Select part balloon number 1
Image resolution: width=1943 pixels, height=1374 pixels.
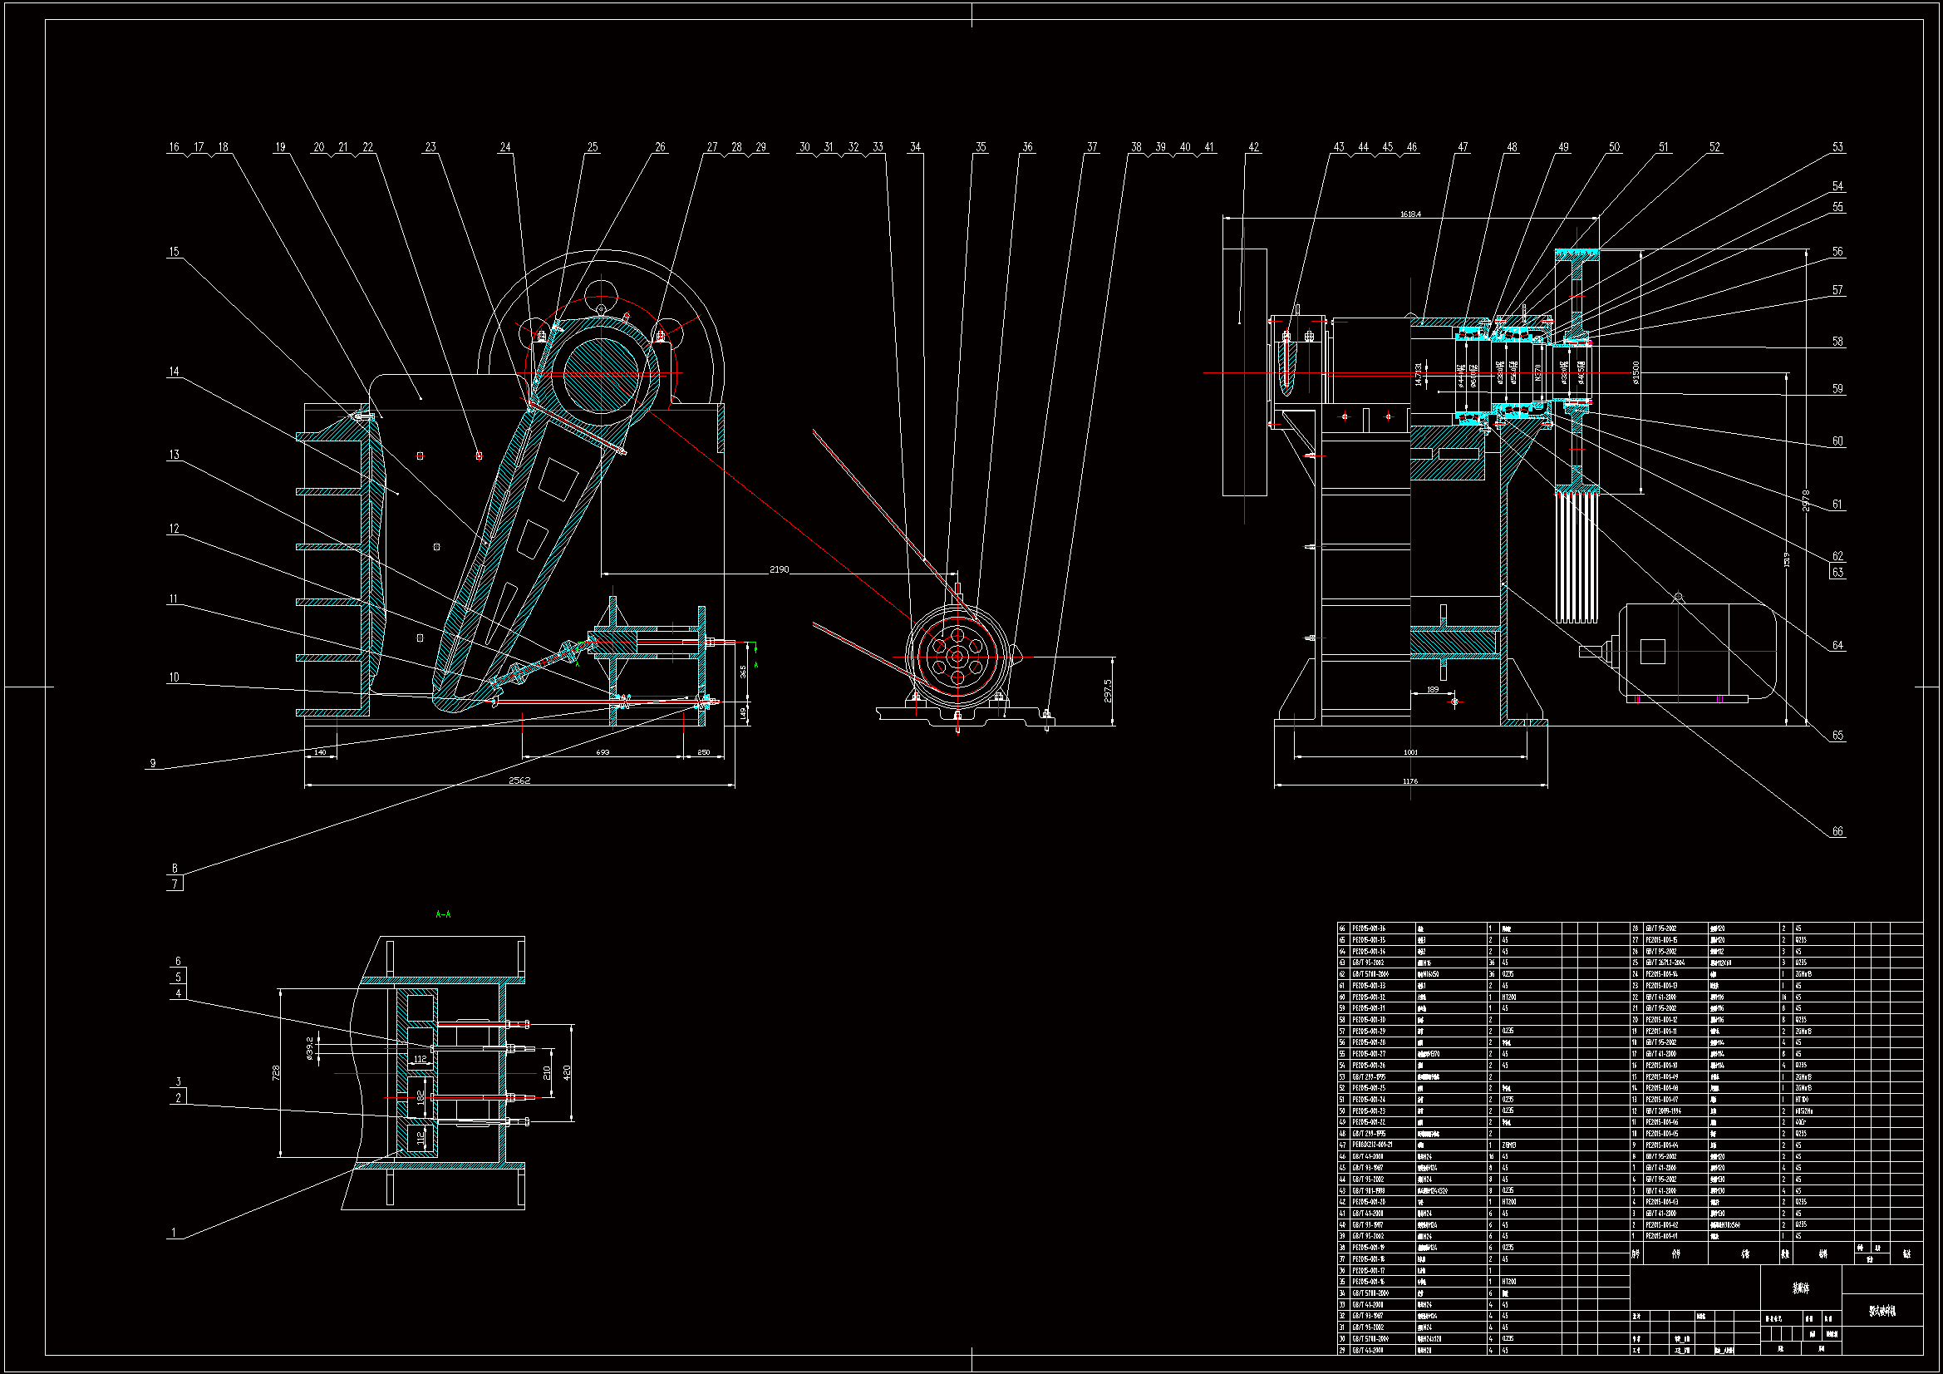[174, 1233]
